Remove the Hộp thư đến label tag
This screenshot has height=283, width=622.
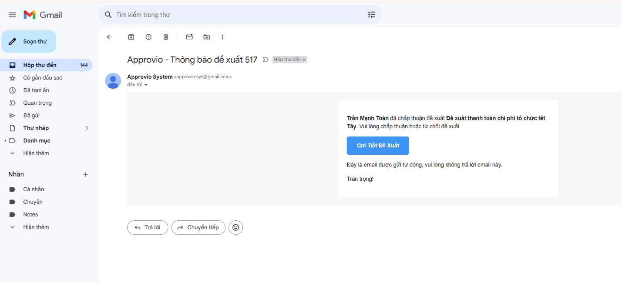pos(304,60)
